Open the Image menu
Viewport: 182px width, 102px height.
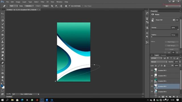click(18, 2)
